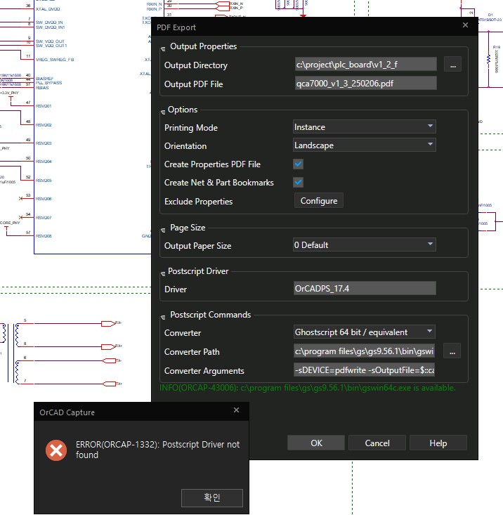This screenshot has height=515, width=503.
Task: Click the ORCAP-1332 error message text
Action: tap(157, 450)
